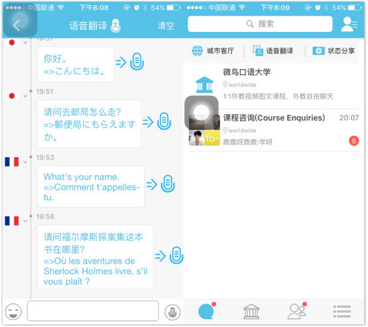368x327 pixels.
Task: Open the contacts tab in bottom bar
Action: tap(297, 311)
